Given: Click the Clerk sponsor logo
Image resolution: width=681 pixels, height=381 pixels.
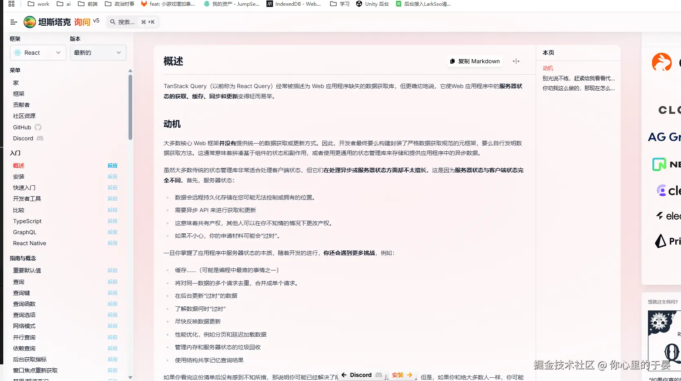Looking at the screenshot, I should click(x=662, y=190).
